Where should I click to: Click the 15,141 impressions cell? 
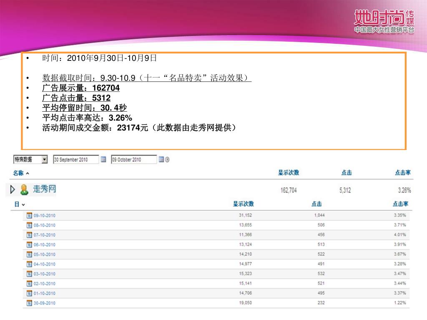click(245, 283)
